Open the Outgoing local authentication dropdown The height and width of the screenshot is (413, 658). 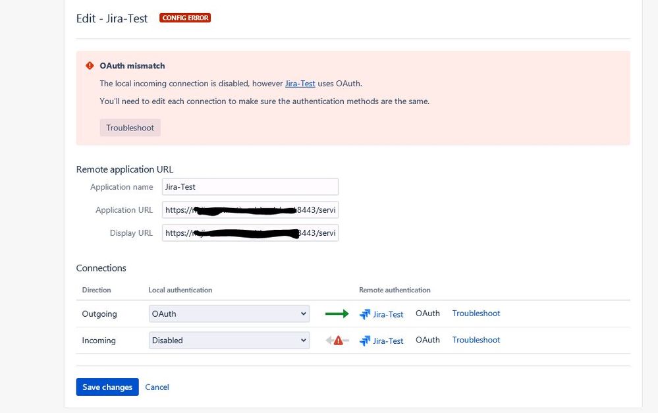click(x=229, y=314)
